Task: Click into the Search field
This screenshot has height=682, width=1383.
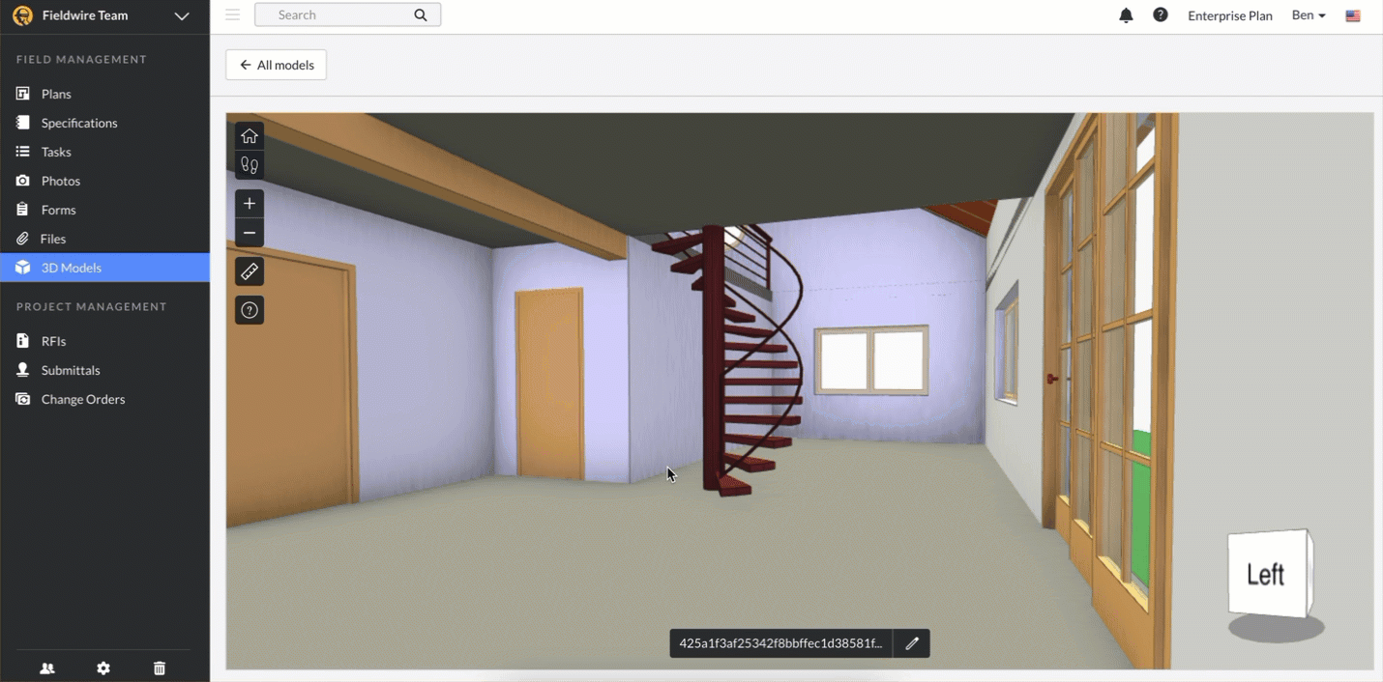Action: click(x=338, y=15)
